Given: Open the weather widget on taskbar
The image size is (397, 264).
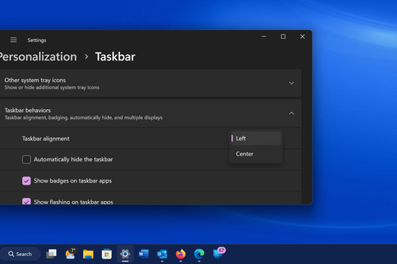Looking at the screenshot, I should pos(71,254).
